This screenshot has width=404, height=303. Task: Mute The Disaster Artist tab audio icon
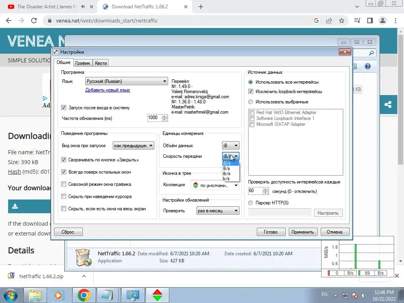pos(83,7)
